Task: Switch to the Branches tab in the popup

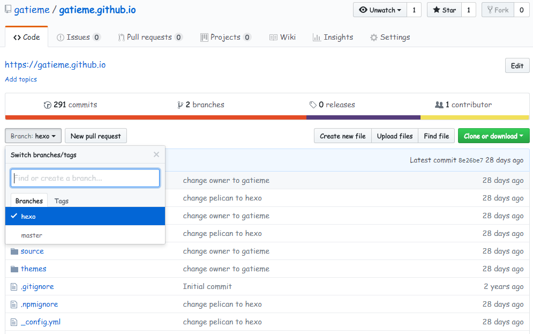Action: [29, 201]
